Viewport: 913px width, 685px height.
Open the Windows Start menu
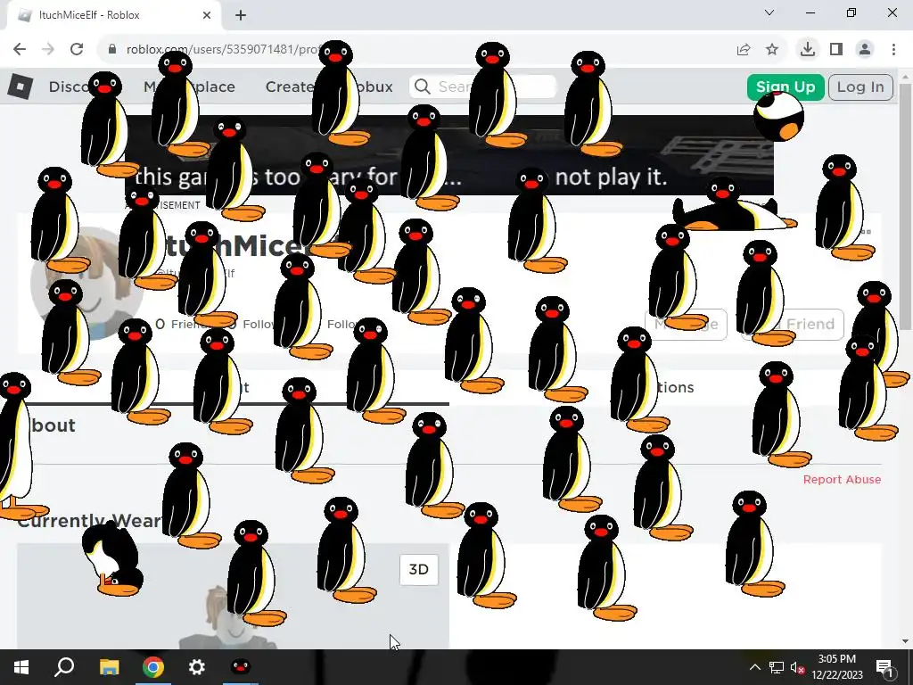(21, 667)
